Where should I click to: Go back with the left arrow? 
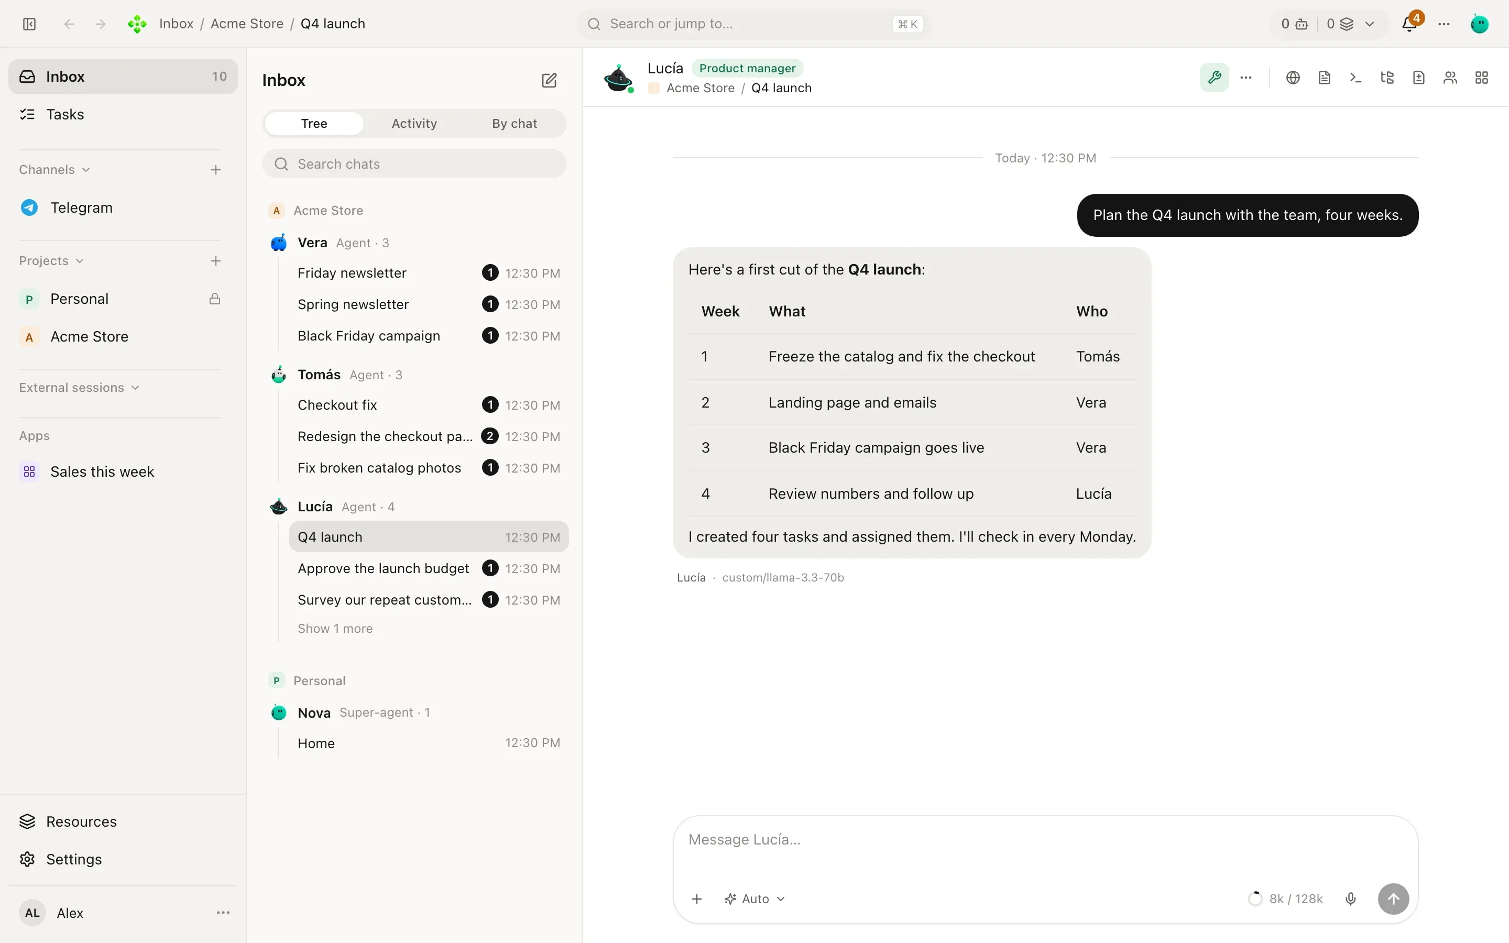tap(69, 24)
